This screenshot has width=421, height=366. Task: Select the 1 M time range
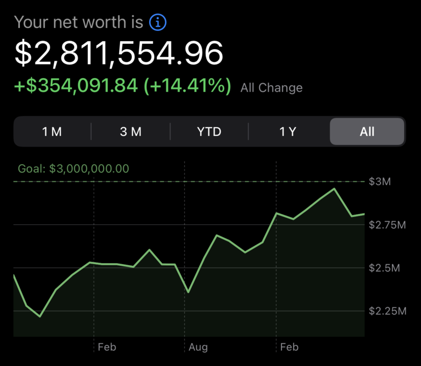[x=52, y=132]
